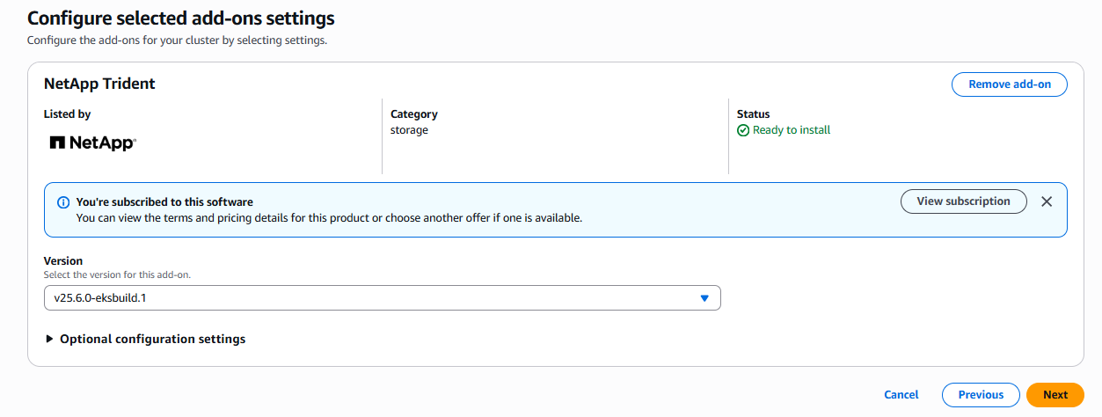Screen dimensions: 1102x417
Task: Click the Configure selected add-ons settings title
Action: click(x=180, y=18)
